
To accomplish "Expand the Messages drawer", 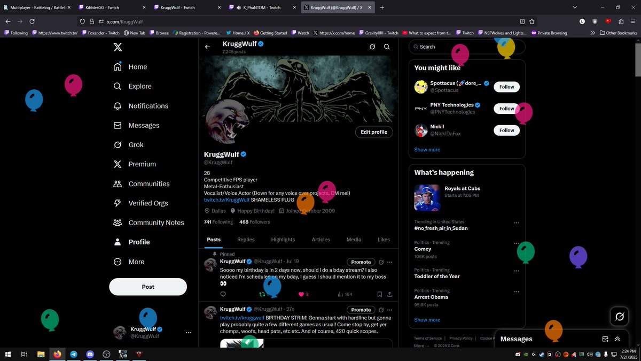I will 617,339.
